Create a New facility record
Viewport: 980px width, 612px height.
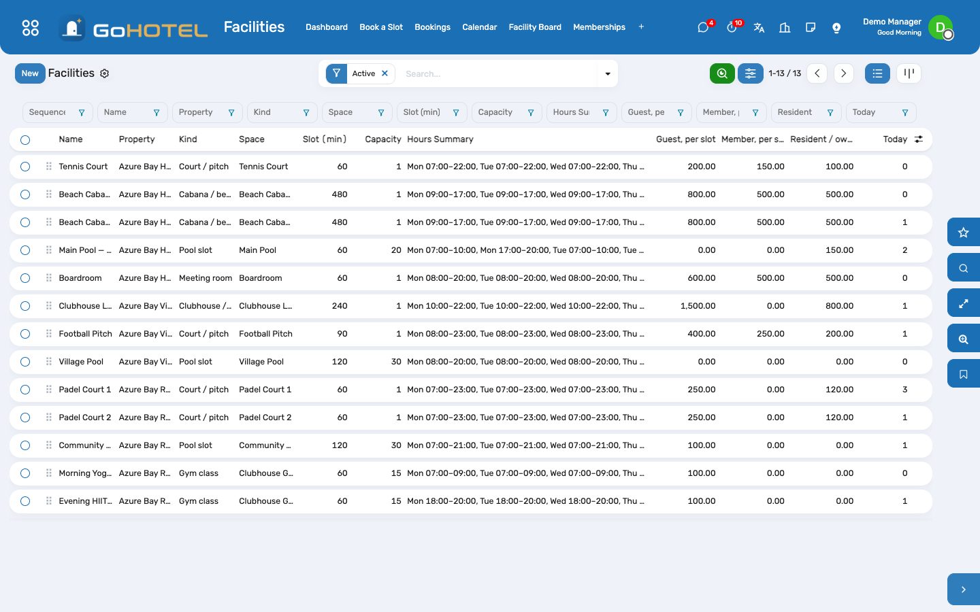[x=30, y=73]
